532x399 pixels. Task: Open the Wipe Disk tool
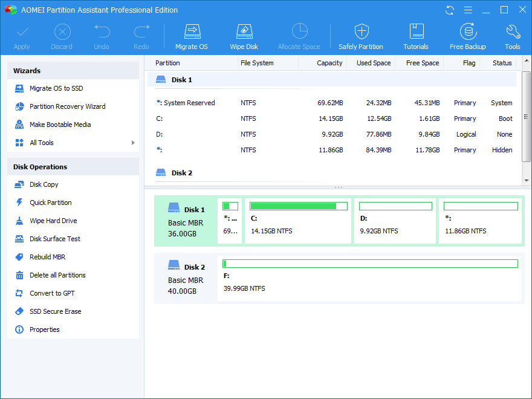244,36
